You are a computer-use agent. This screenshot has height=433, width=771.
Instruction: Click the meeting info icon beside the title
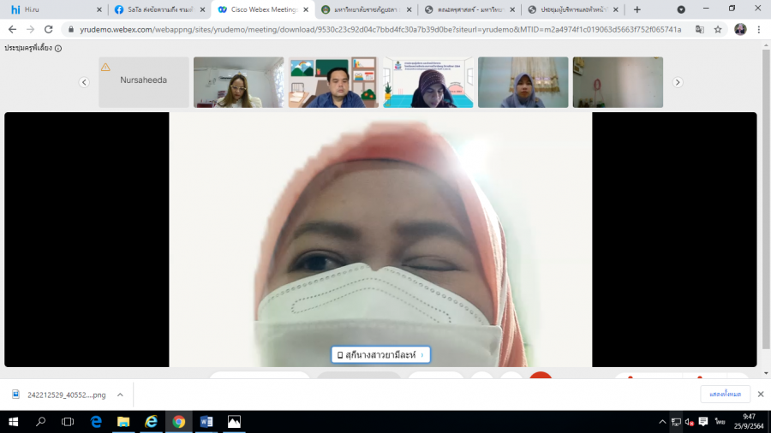(x=58, y=49)
